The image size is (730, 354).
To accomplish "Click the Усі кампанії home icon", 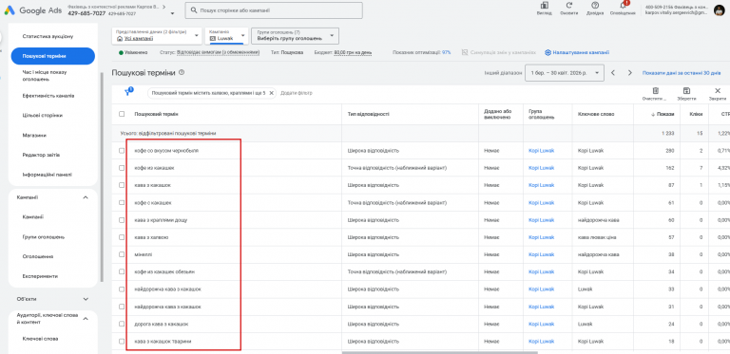I will 120,39.
